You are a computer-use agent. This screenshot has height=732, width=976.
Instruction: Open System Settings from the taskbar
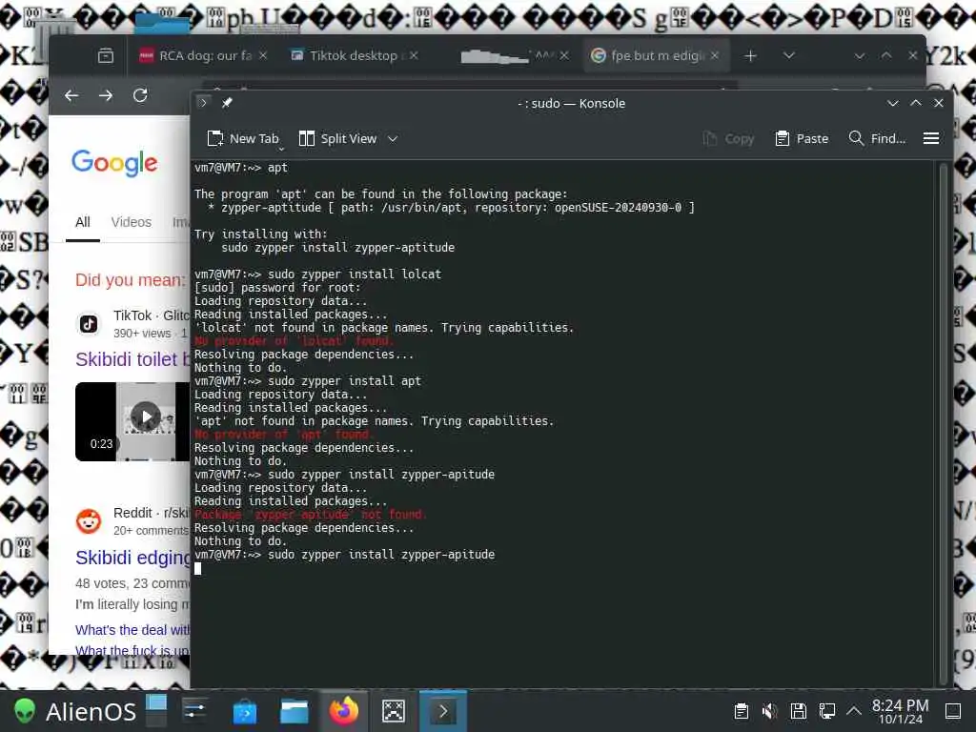[194, 711]
